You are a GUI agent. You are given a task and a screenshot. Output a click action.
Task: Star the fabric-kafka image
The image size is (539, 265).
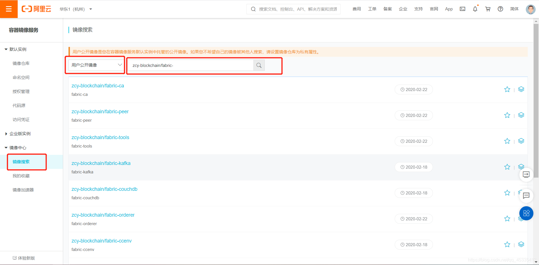507,167
